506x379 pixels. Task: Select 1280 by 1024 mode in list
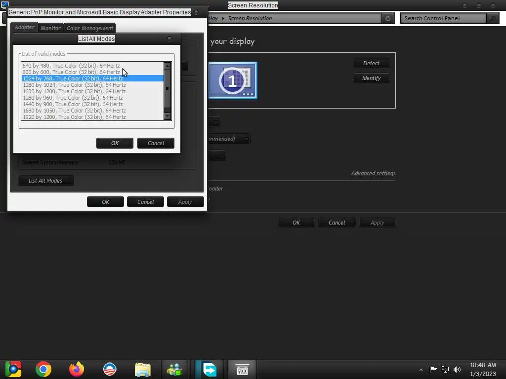pyautogui.click(x=92, y=85)
